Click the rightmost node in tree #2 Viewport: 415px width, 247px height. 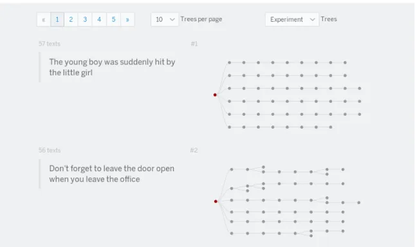359,203
